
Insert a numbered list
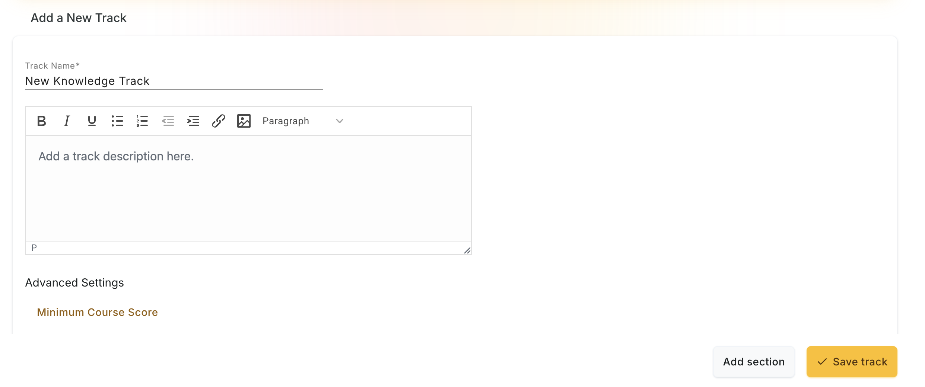(x=142, y=121)
